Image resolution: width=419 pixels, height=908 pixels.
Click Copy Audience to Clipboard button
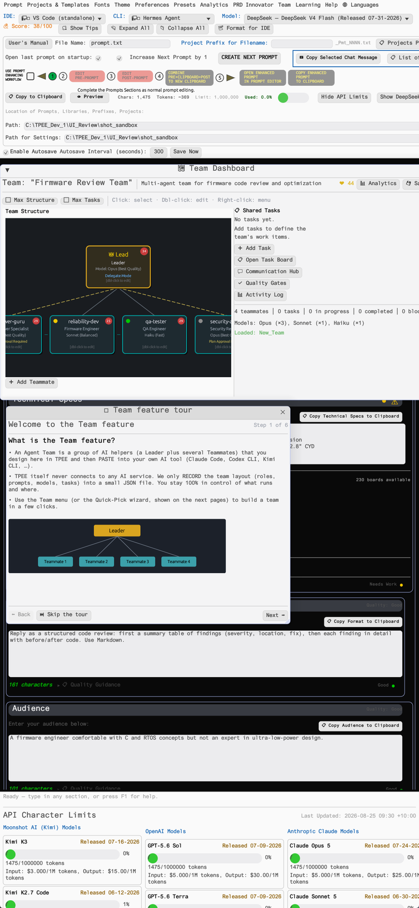click(x=361, y=725)
